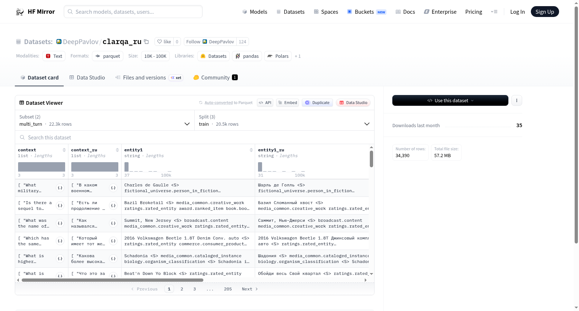Sort by the context_ru column
This screenshot has width=579, height=311.
117,150
